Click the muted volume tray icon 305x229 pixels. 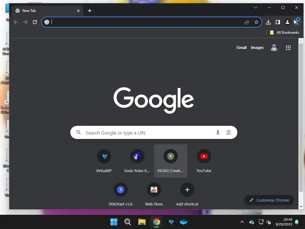(x=269, y=222)
